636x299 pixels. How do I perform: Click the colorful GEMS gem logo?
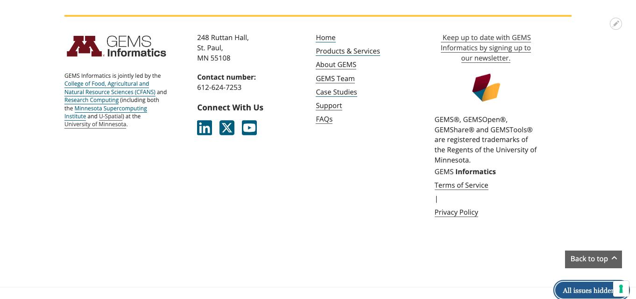[x=486, y=88]
